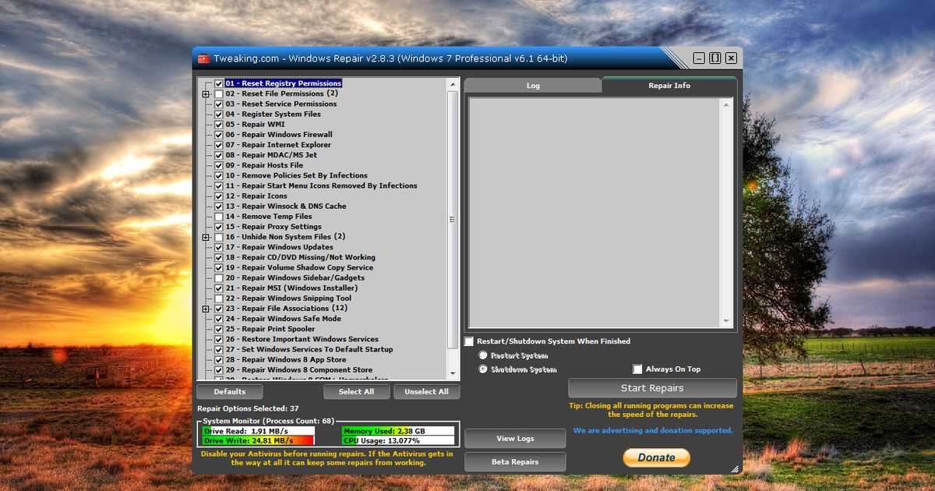935x491 pixels.
Task: Click the window resize grip corner
Action: (x=734, y=468)
